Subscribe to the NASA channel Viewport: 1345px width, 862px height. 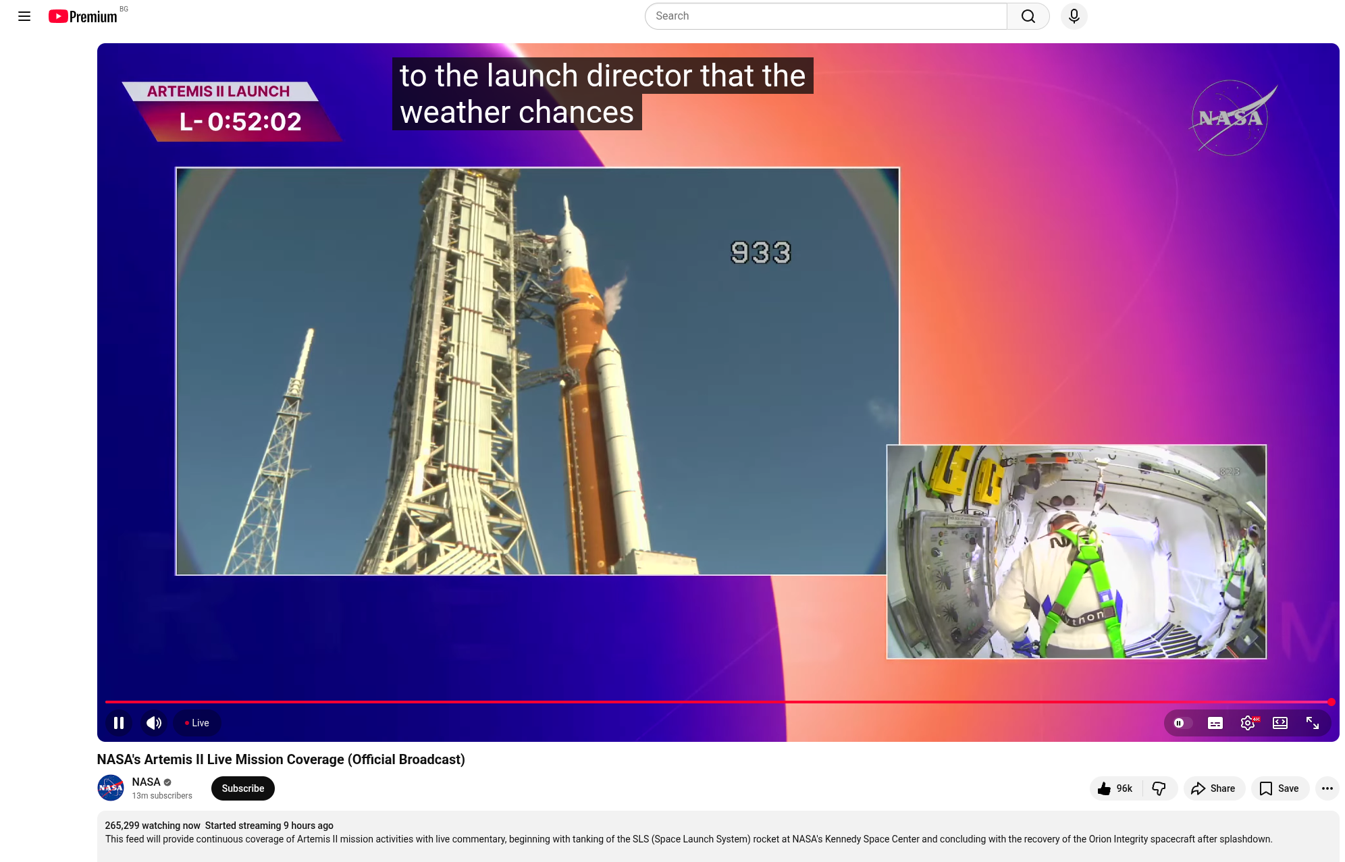coord(242,788)
